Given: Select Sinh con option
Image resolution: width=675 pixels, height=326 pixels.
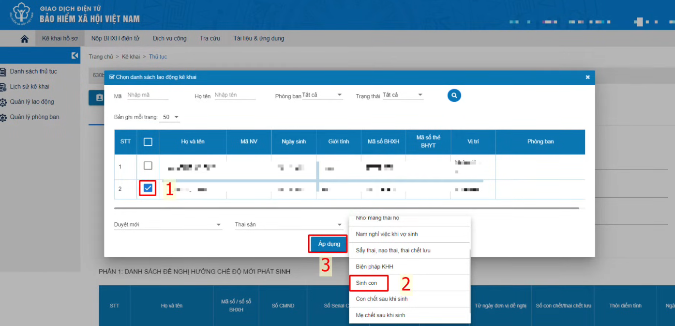Looking at the screenshot, I should tap(409, 283).
